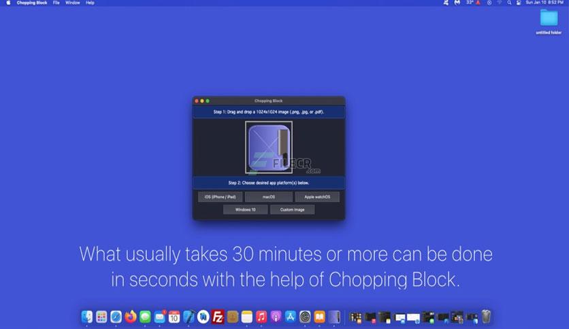Close the Chopping Block window
569x329 pixels.
[x=197, y=101]
